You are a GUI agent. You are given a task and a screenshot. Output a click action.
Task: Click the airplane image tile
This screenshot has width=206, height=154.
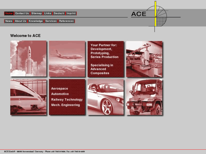[x=67, y=59]
